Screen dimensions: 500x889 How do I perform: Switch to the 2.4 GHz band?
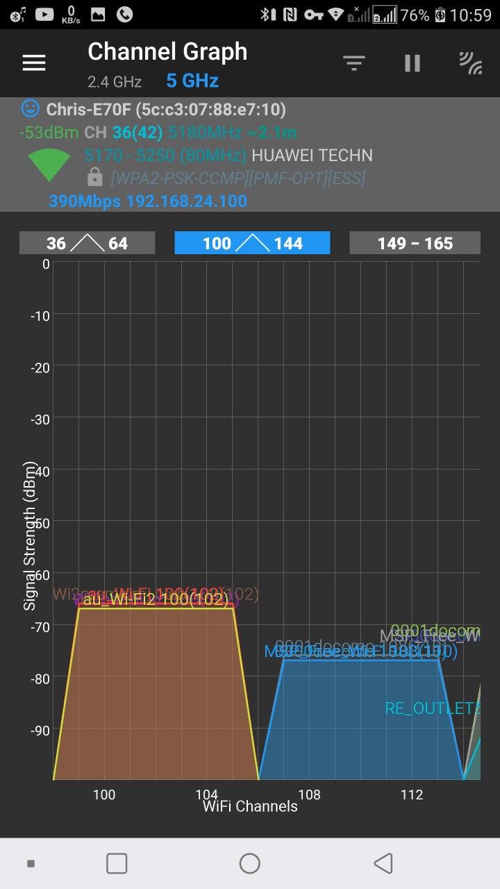[x=115, y=82]
